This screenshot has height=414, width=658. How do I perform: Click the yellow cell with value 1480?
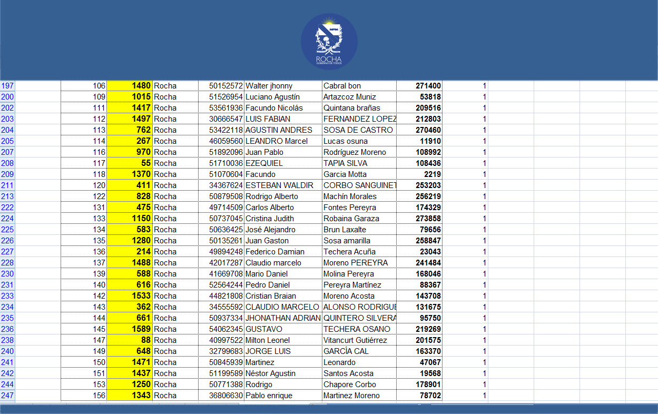tap(130, 86)
